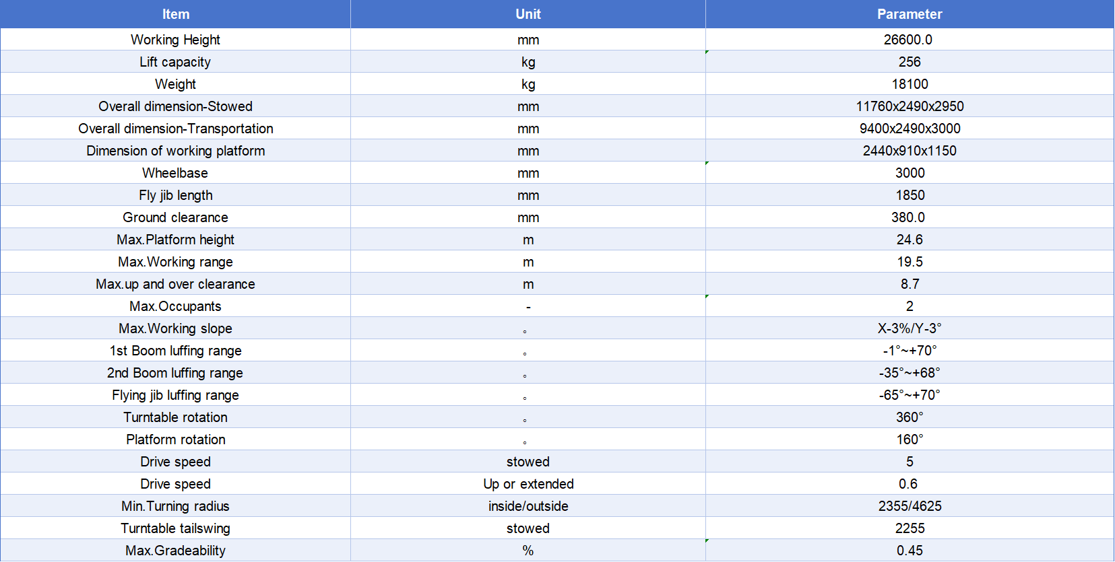This screenshot has width=1115, height=562.
Task: Click the Weight value 18100
Action: (910, 84)
